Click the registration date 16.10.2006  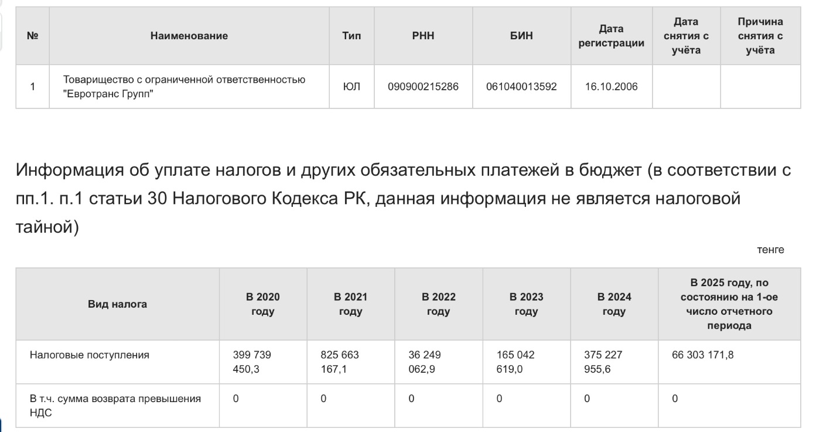point(611,87)
